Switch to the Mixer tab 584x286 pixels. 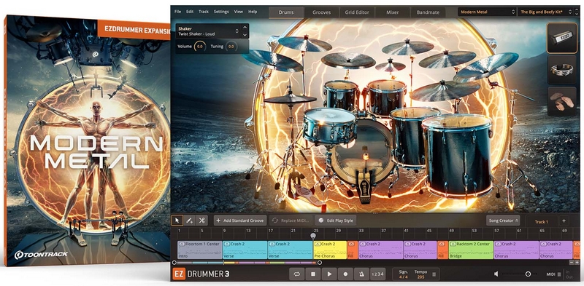click(x=393, y=12)
